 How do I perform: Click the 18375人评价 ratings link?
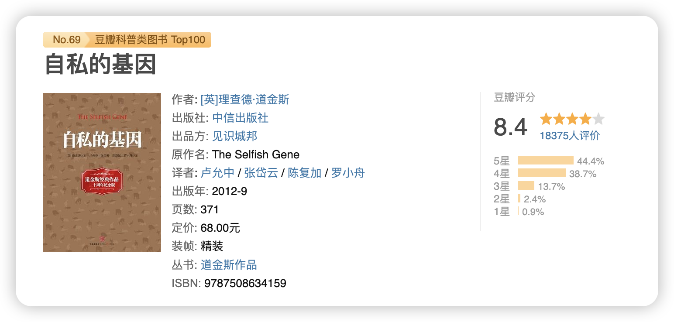coord(570,135)
